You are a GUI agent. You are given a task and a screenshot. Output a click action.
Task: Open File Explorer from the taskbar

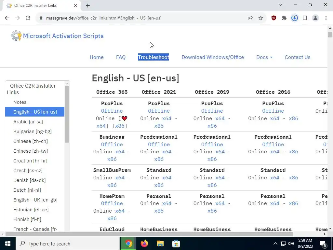(x=160, y=243)
